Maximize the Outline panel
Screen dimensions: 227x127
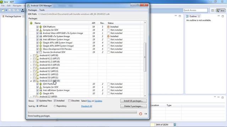223,16
